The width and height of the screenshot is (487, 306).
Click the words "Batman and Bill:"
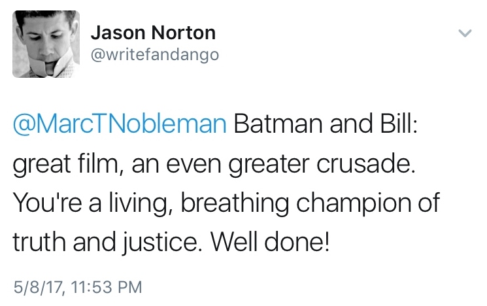tap(322, 125)
